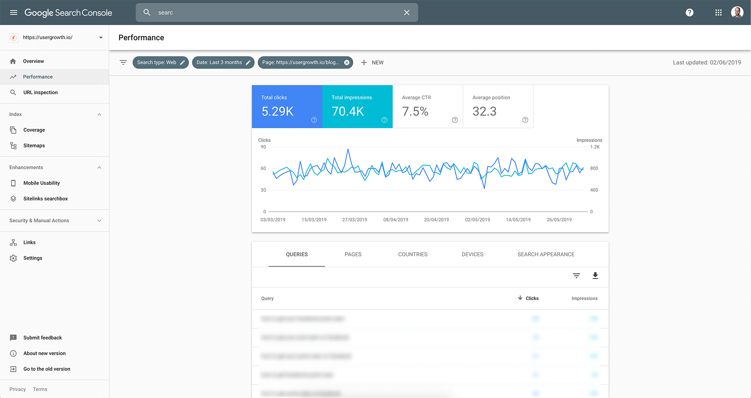
Task: Switch to the PAGES tab
Action: (x=353, y=254)
